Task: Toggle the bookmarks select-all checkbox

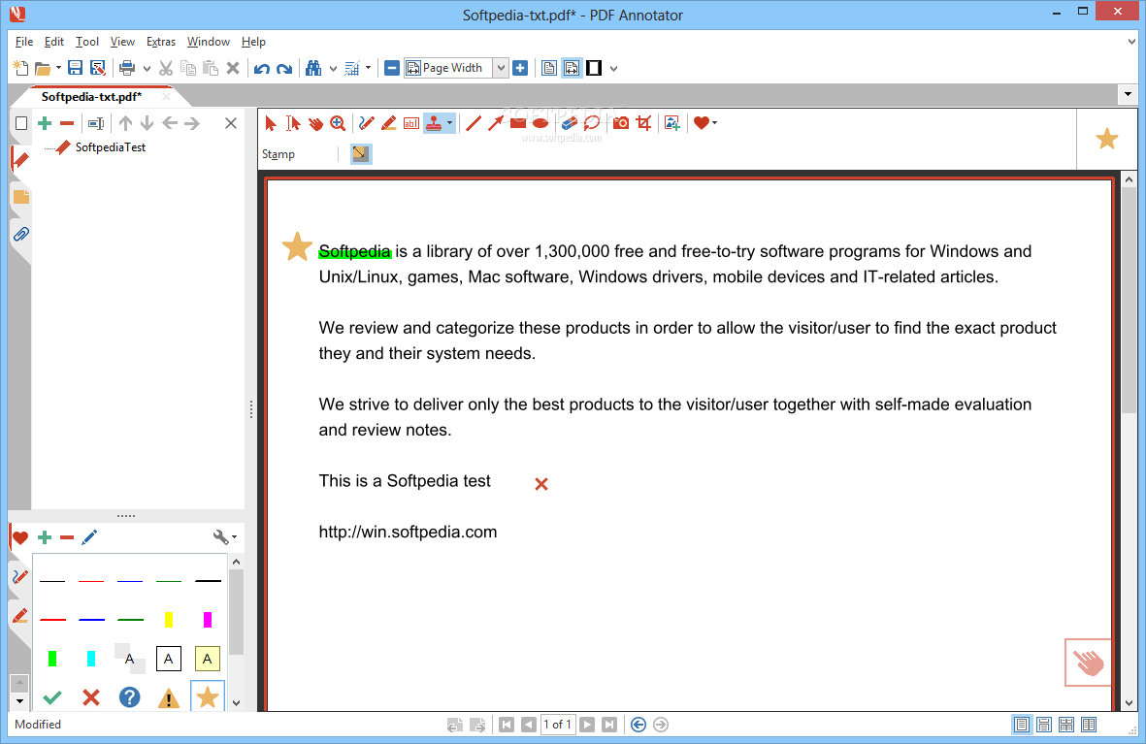Action: tap(21, 123)
